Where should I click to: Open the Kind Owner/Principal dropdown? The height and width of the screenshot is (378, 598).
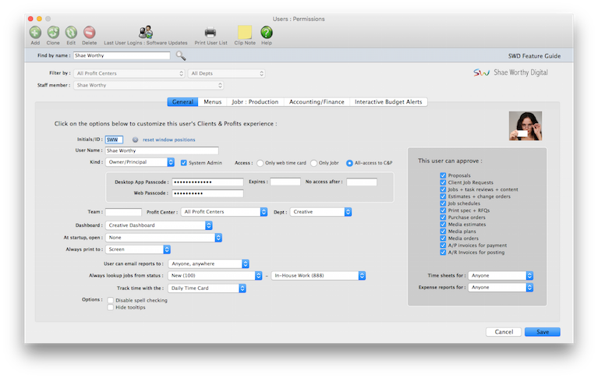140,163
